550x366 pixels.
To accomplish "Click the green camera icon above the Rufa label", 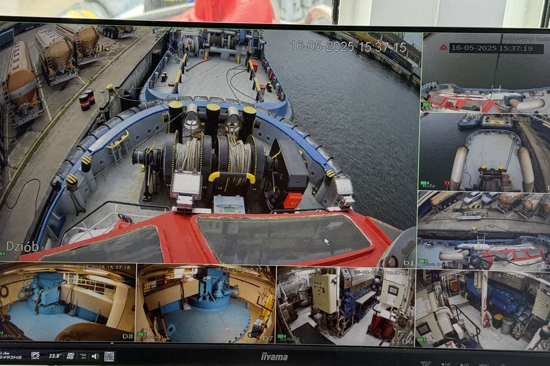I will coord(425,183).
